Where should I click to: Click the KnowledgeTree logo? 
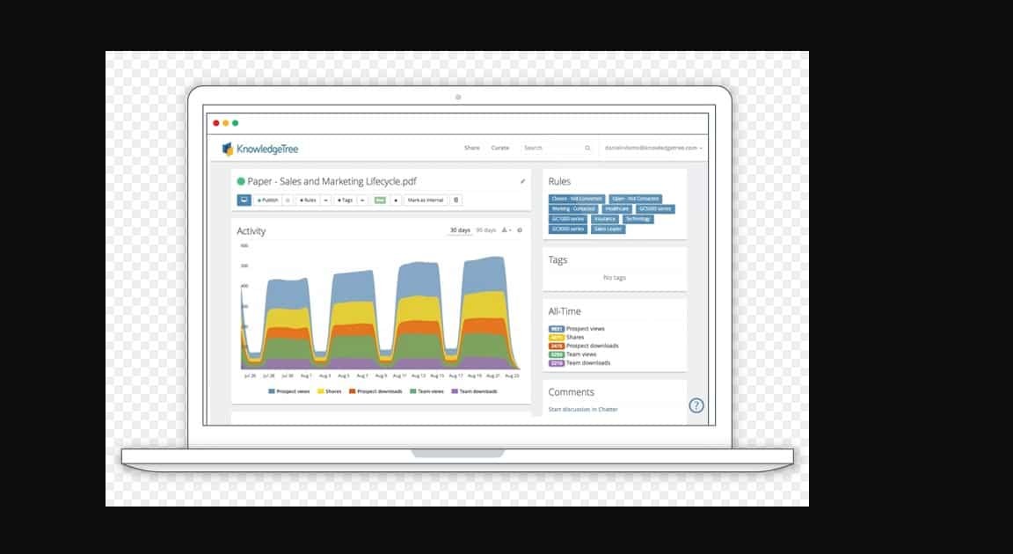[260, 149]
